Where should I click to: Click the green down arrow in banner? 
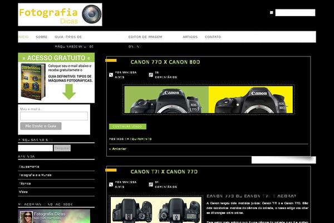tap(69, 92)
